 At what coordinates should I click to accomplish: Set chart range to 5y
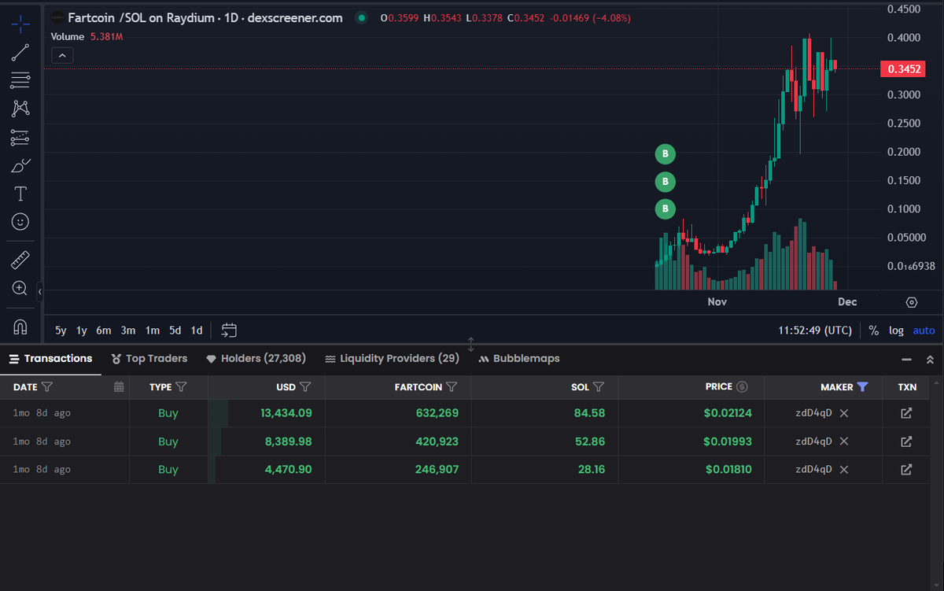click(61, 331)
